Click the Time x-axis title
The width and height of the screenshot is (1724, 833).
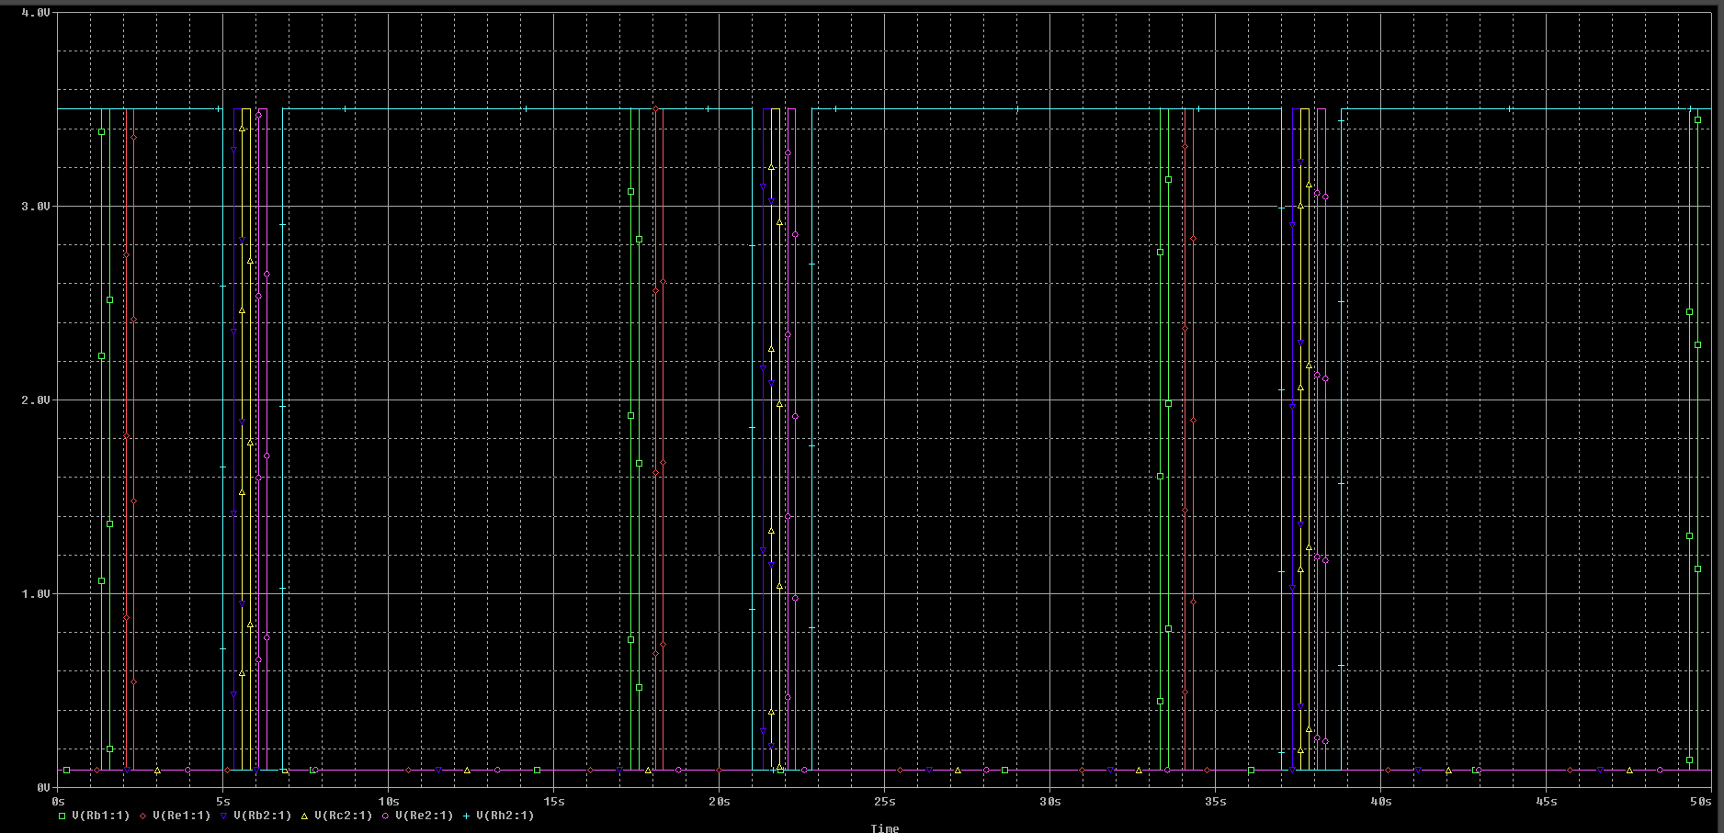[885, 828]
